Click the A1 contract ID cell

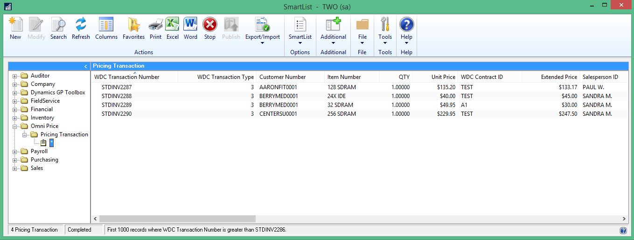[x=464, y=105]
